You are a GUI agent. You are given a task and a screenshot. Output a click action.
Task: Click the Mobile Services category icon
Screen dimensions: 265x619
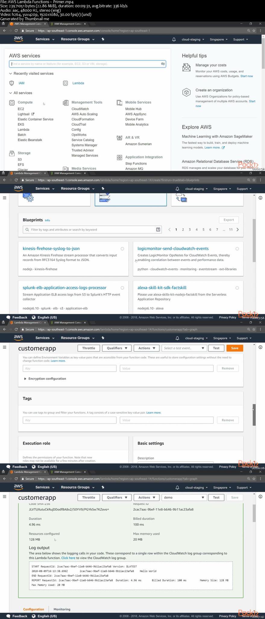coord(119,102)
